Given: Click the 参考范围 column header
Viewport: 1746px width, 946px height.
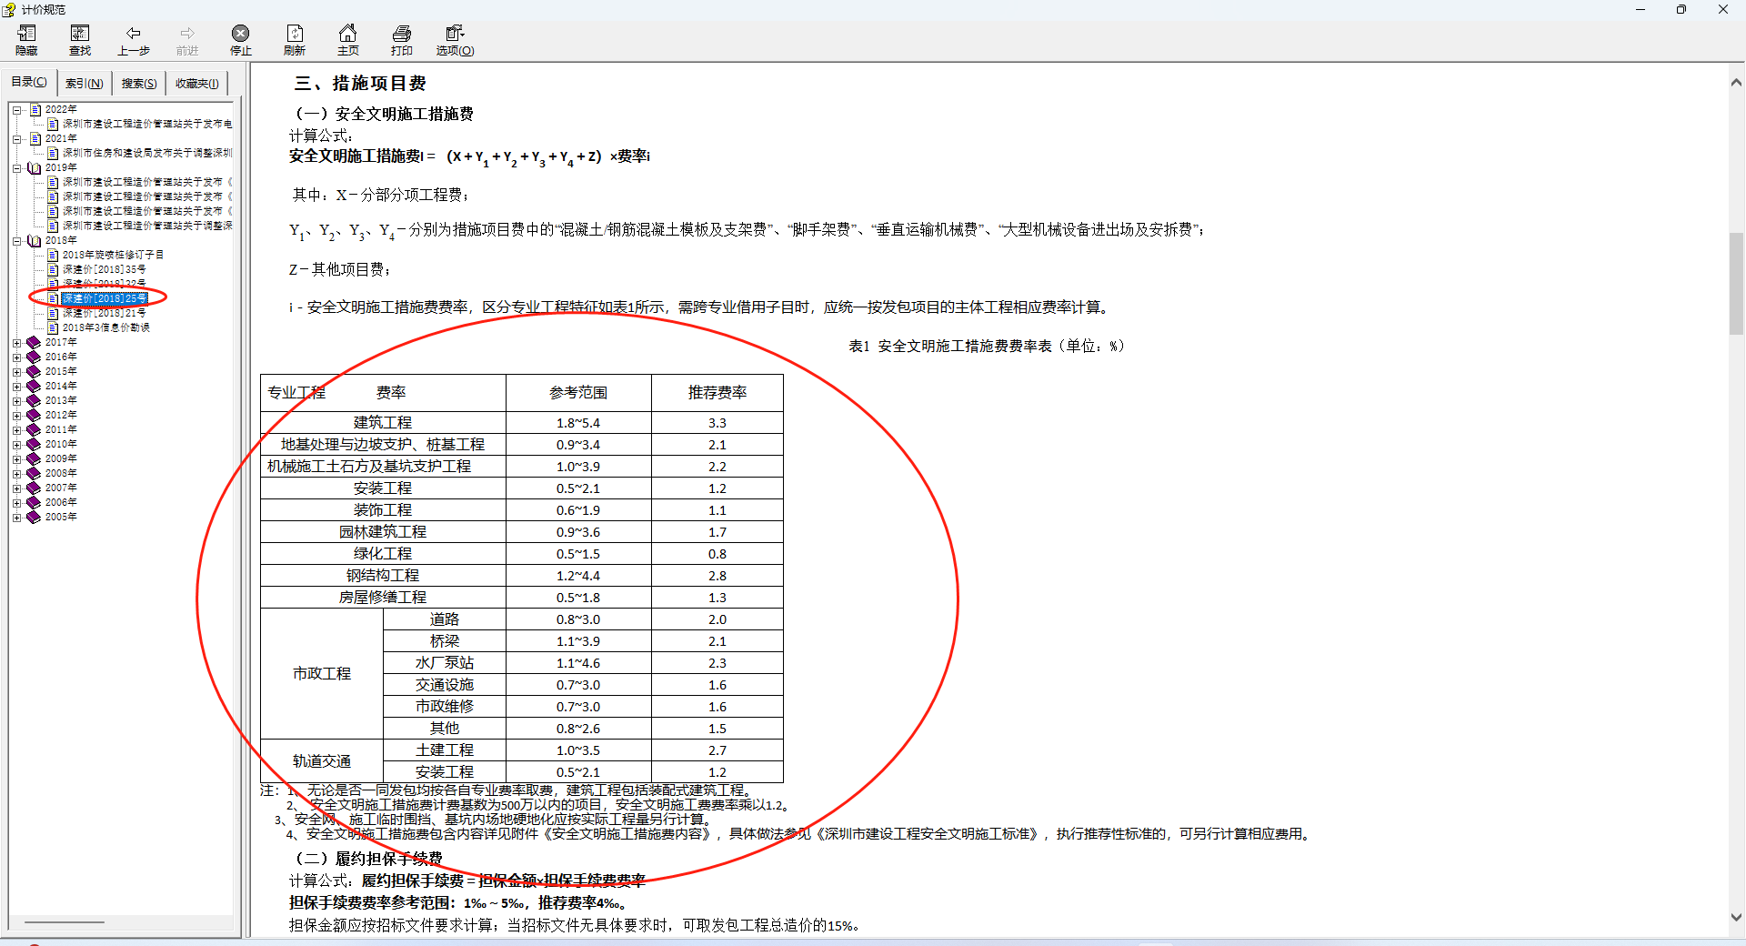Looking at the screenshot, I should pyautogui.click(x=578, y=393).
